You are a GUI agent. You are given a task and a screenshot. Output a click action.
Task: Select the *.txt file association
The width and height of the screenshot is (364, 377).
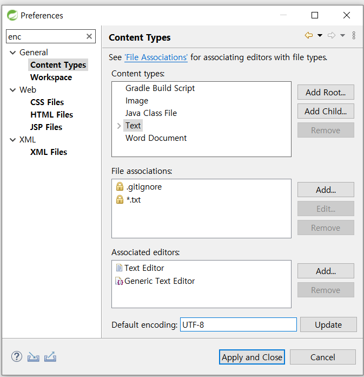[133, 200]
